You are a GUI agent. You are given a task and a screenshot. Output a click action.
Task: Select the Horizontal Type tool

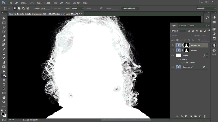pyautogui.click(x=4, y=84)
